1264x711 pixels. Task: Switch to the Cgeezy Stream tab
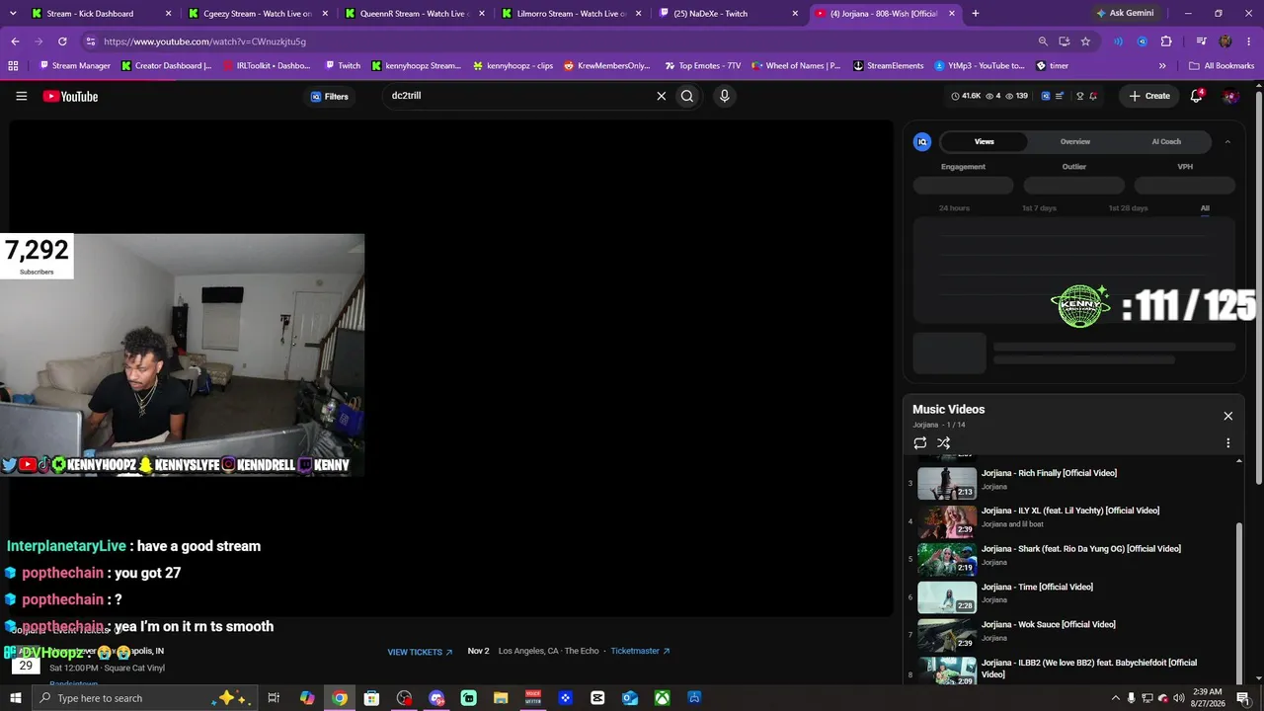(257, 14)
